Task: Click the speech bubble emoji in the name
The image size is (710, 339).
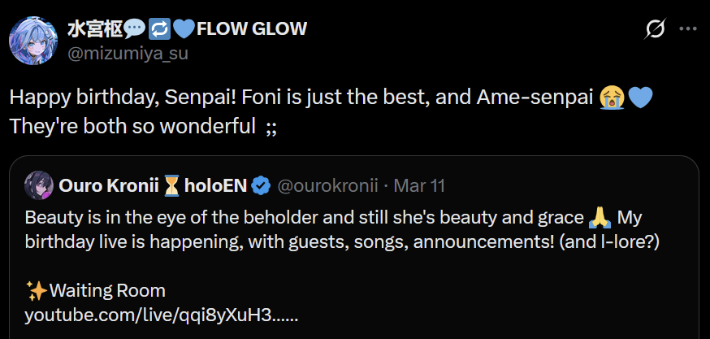Action: tap(135, 29)
